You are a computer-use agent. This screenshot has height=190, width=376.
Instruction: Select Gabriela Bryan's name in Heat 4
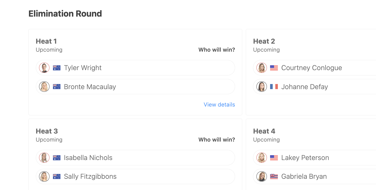click(x=304, y=177)
